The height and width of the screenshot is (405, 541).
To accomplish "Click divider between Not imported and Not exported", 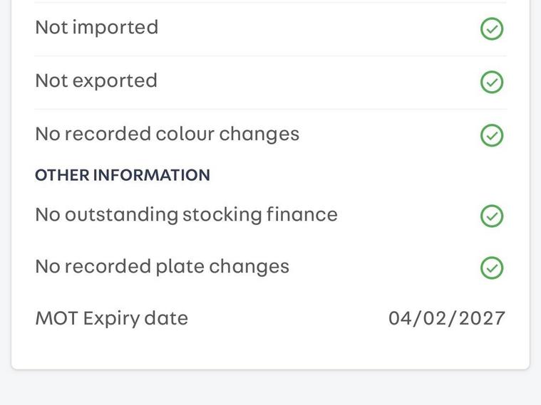I will click(x=271, y=56).
